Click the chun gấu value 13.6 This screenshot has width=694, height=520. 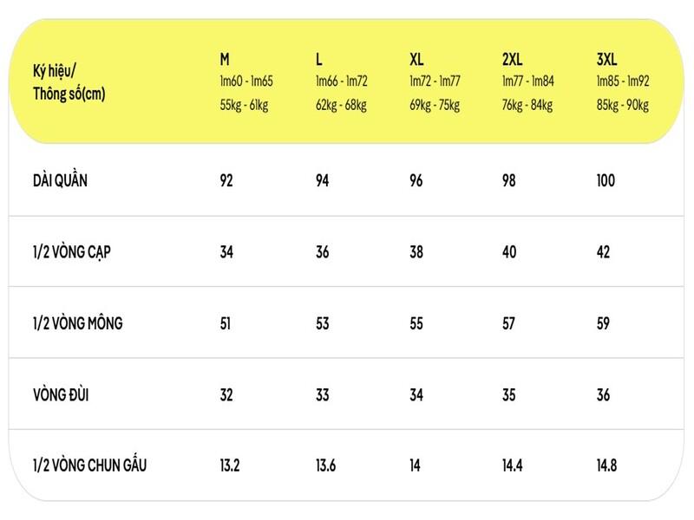coord(326,465)
